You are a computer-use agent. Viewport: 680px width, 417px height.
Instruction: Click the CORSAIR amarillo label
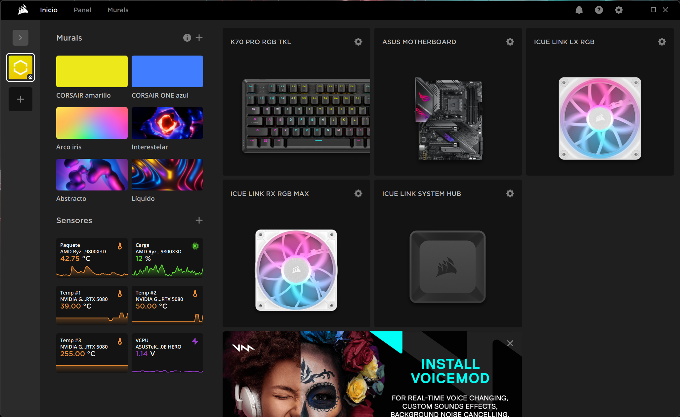83,95
